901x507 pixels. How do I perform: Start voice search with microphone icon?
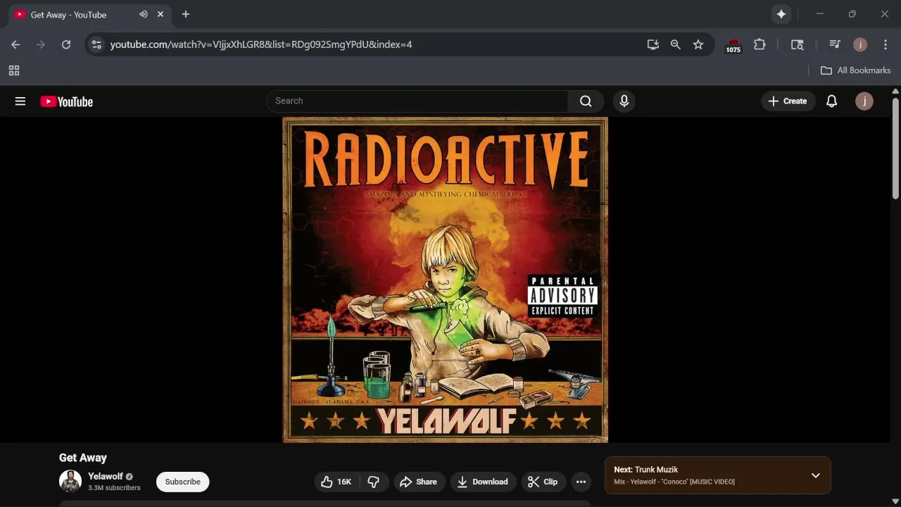[624, 101]
